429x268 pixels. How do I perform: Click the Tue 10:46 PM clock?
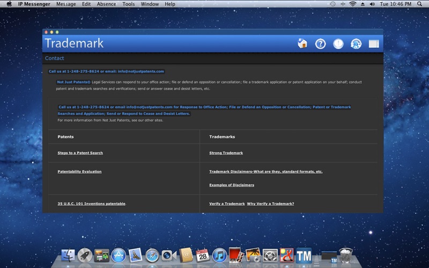click(x=395, y=4)
